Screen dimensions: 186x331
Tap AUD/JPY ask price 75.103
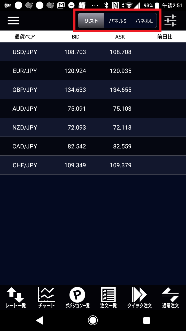[x=122, y=109]
